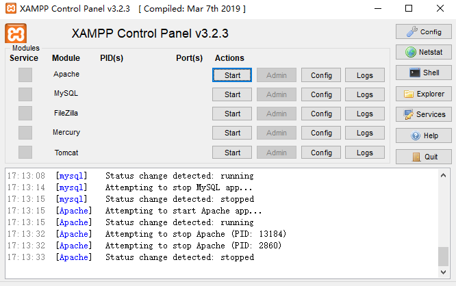
Task: Toggle the FileZilla service checkbox
Action: (25, 114)
